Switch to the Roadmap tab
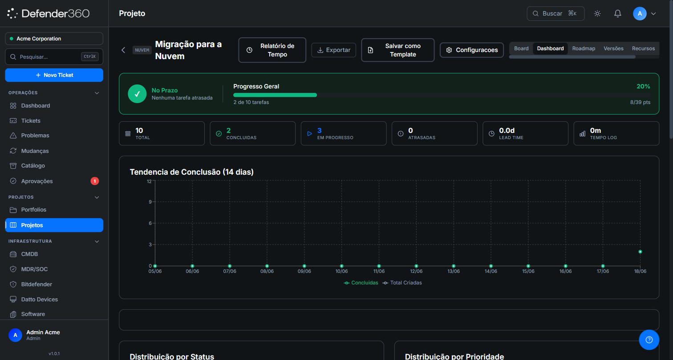This screenshot has height=360, width=673. (584, 48)
